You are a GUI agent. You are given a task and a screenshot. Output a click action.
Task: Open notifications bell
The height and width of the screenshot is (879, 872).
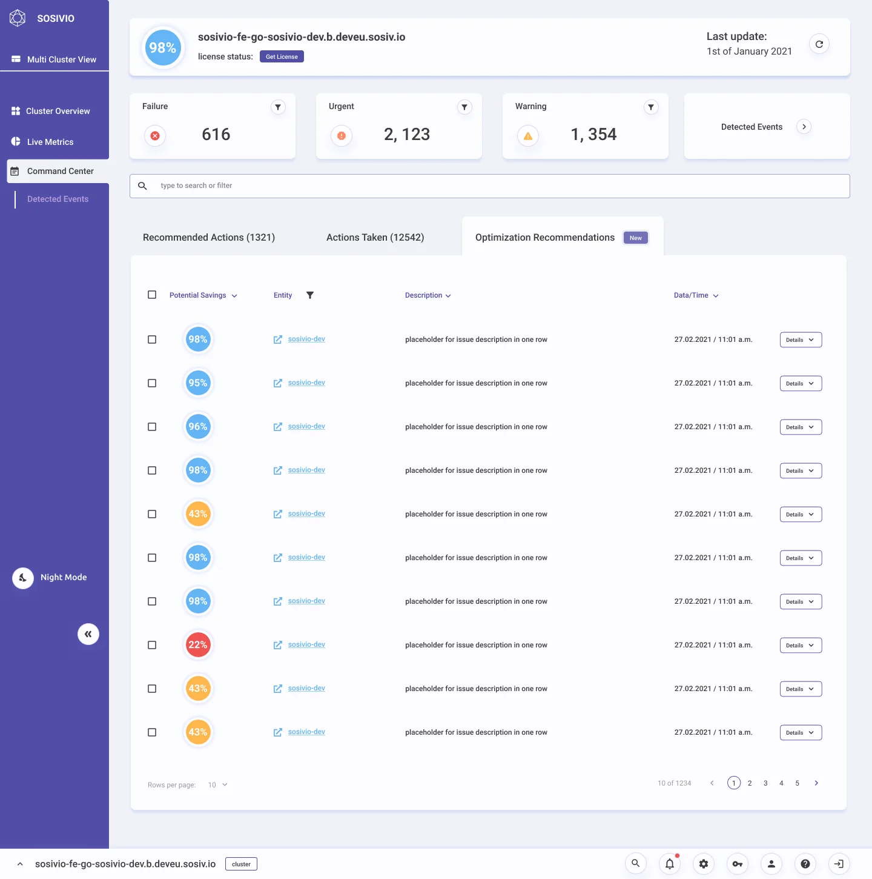pos(670,864)
